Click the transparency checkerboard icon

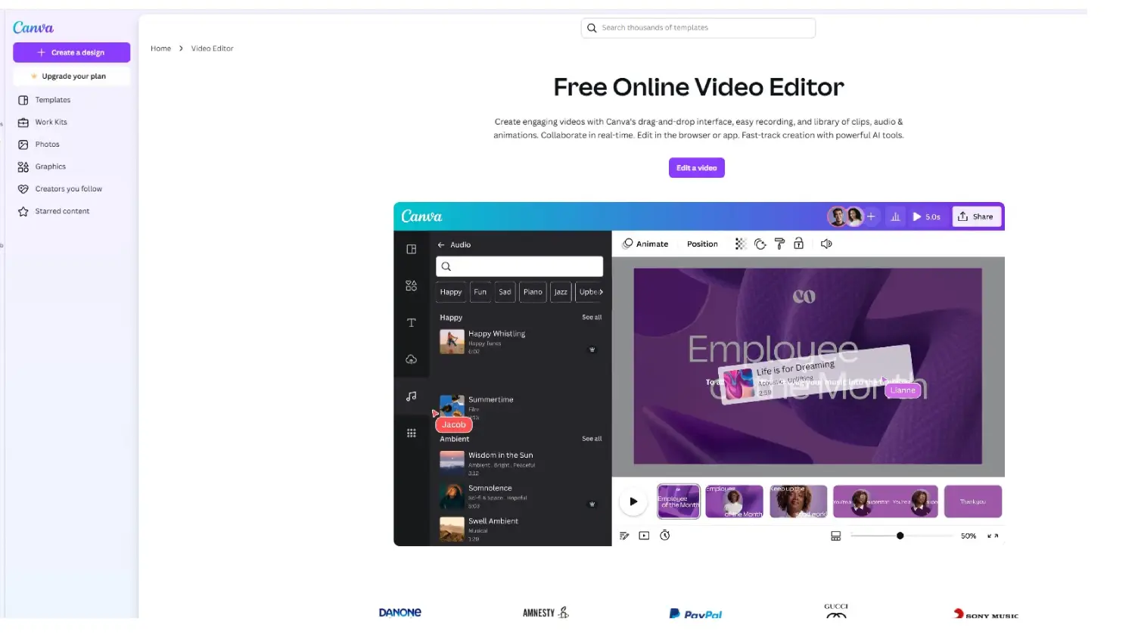point(740,244)
